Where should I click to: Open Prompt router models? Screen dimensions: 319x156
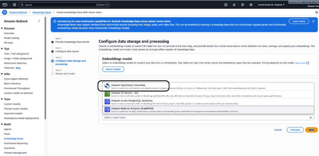tap(16, 109)
